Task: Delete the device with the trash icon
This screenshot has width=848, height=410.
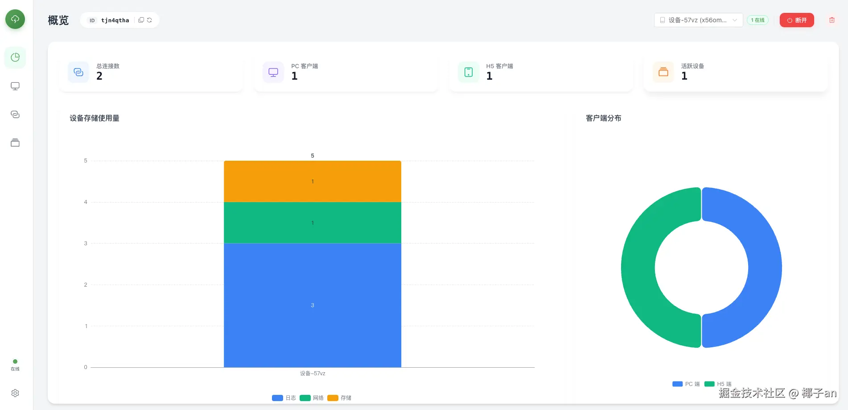Action: [832, 20]
